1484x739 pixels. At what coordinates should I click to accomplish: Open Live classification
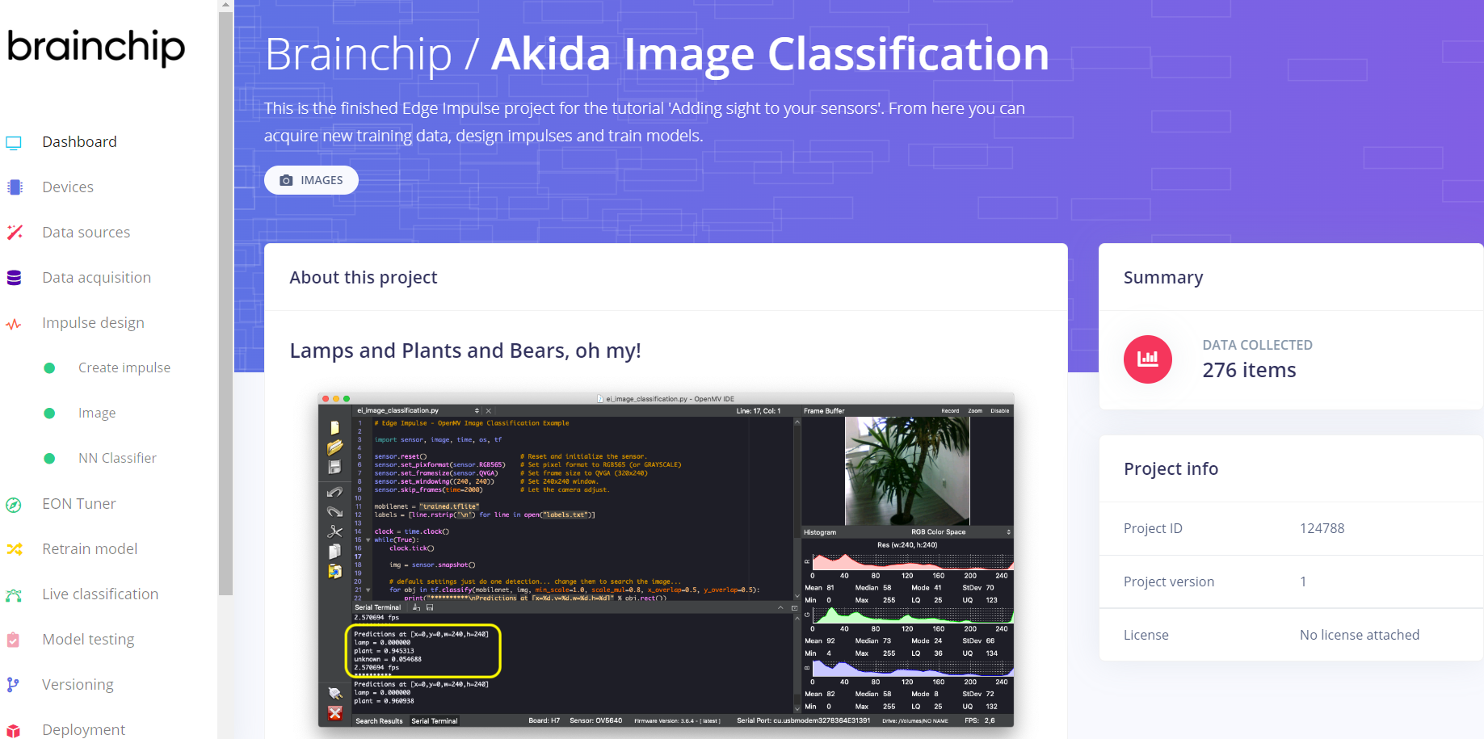click(x=100, y=594)
